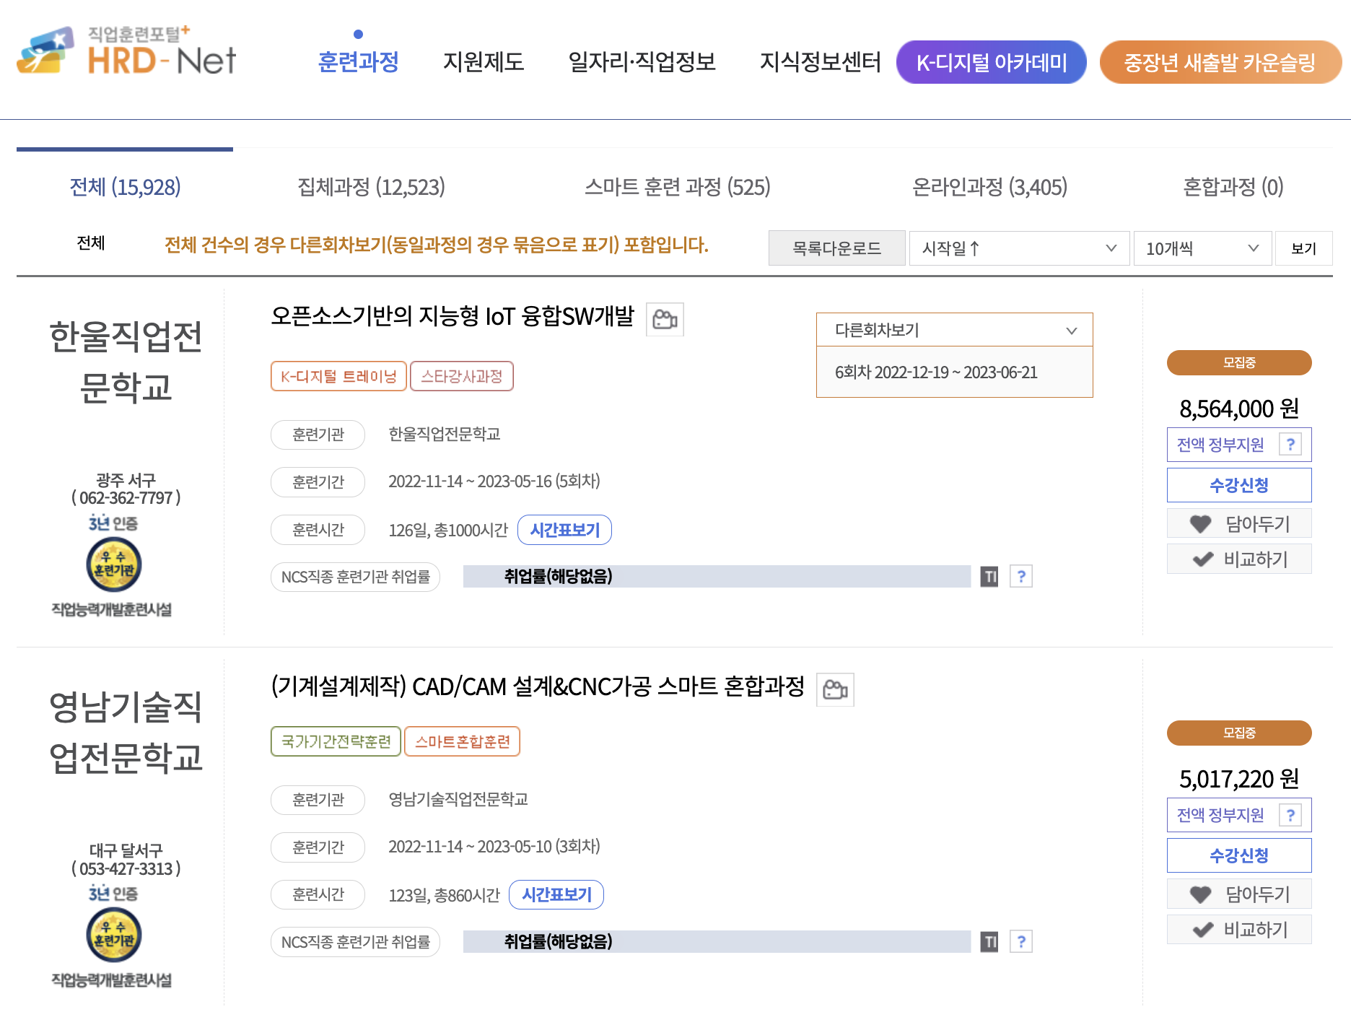Screen dimensions: 1351x1012
Task: Toggle 담아두기 for the CAD/CAM course
Action: tap(1200, 894)
